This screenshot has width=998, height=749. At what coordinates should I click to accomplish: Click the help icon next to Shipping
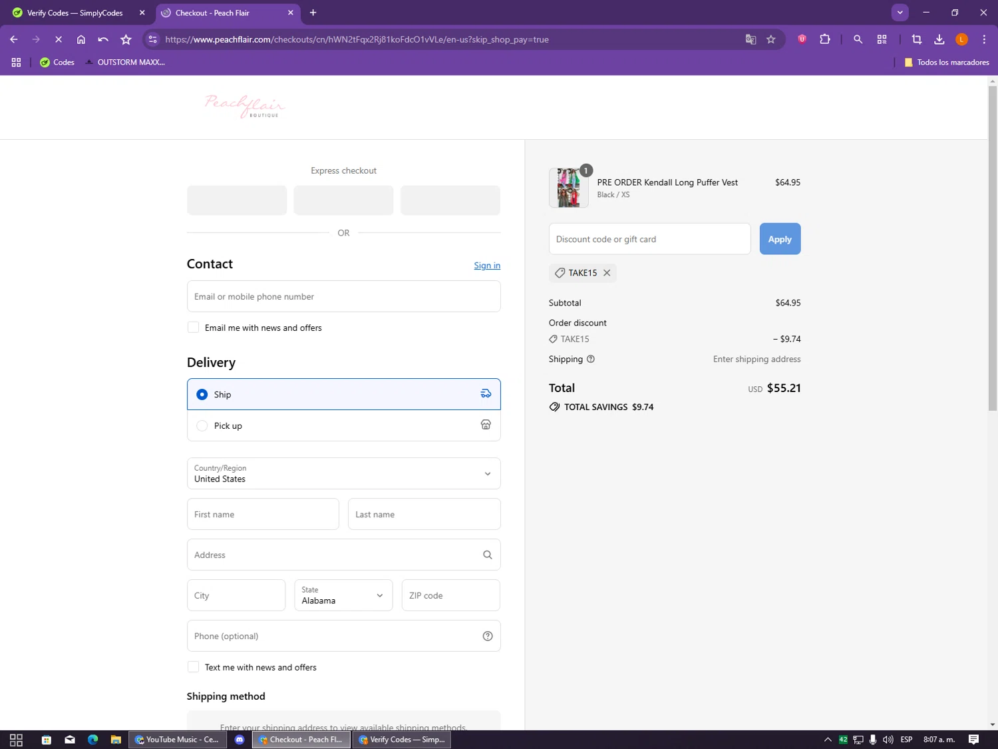591,359
